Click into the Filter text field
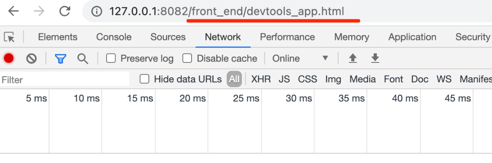Viewport: 492px width, 163px height. point(65,79)
